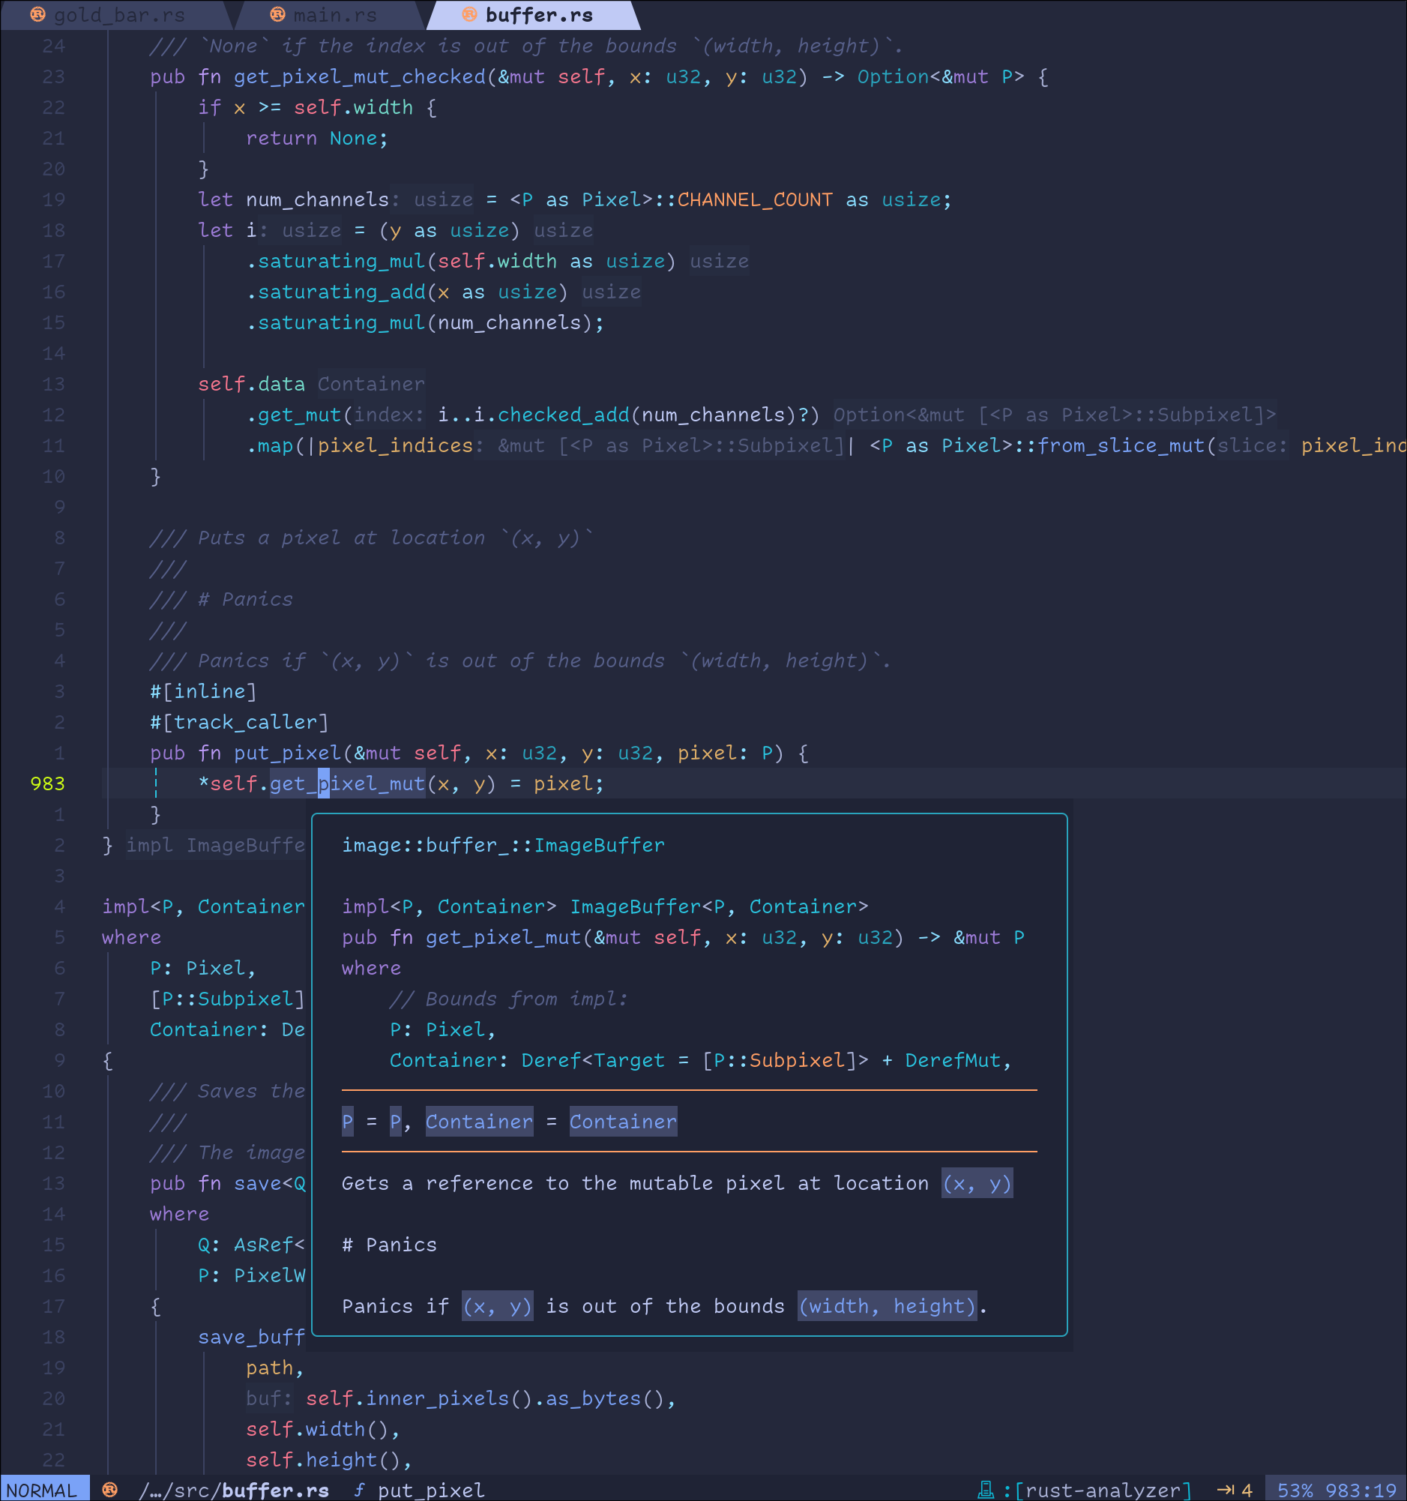This screenshot has height=1501, width=1407.
Task: Switch to the gold_bar.rs tab
Action: tap(121, 14)
